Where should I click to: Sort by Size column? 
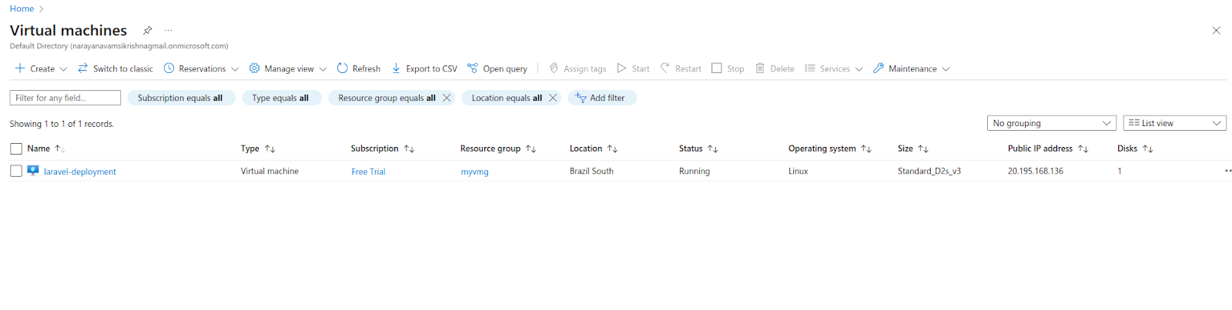[913, 148]
